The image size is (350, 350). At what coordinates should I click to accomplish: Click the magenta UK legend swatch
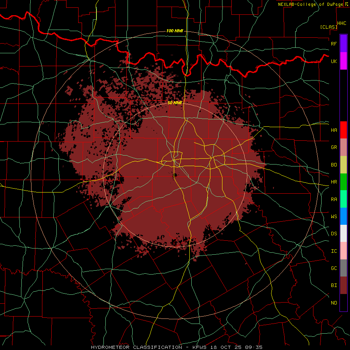coord(343,61)
